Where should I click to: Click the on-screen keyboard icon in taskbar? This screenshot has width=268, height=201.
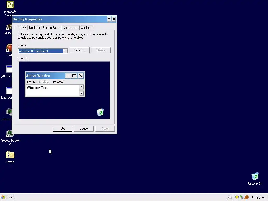click(230, 198)
